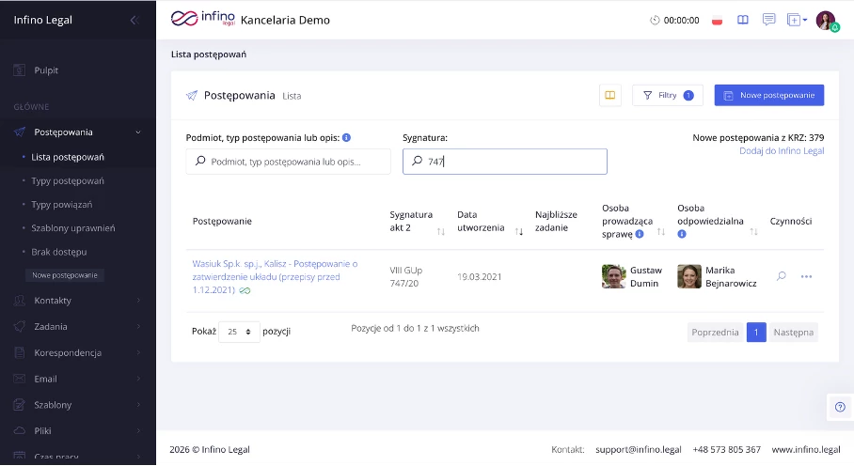Open the three-dots actions menu in row
The image size is (854, 466).
pos(806,276)
